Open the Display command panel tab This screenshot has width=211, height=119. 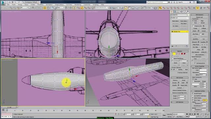click(184, 12)
